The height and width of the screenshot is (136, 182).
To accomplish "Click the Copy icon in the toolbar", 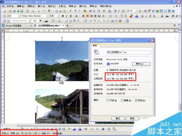I will pos(56,11).
